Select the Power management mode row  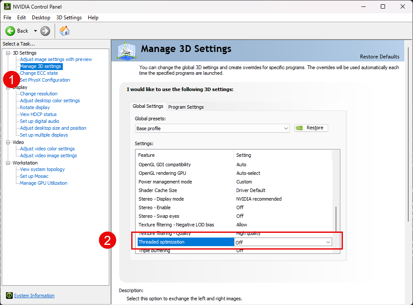[x=234, y=182]
